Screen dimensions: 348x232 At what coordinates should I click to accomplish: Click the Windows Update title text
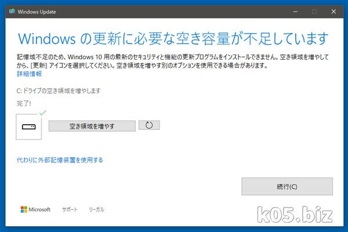pos(37,12)
